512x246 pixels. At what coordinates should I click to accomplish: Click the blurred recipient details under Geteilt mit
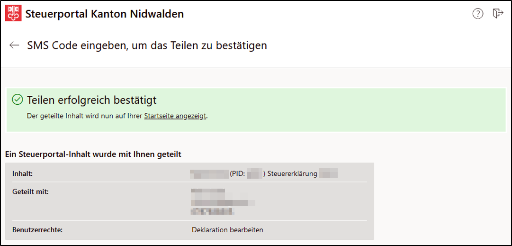(x=223, y=201)
